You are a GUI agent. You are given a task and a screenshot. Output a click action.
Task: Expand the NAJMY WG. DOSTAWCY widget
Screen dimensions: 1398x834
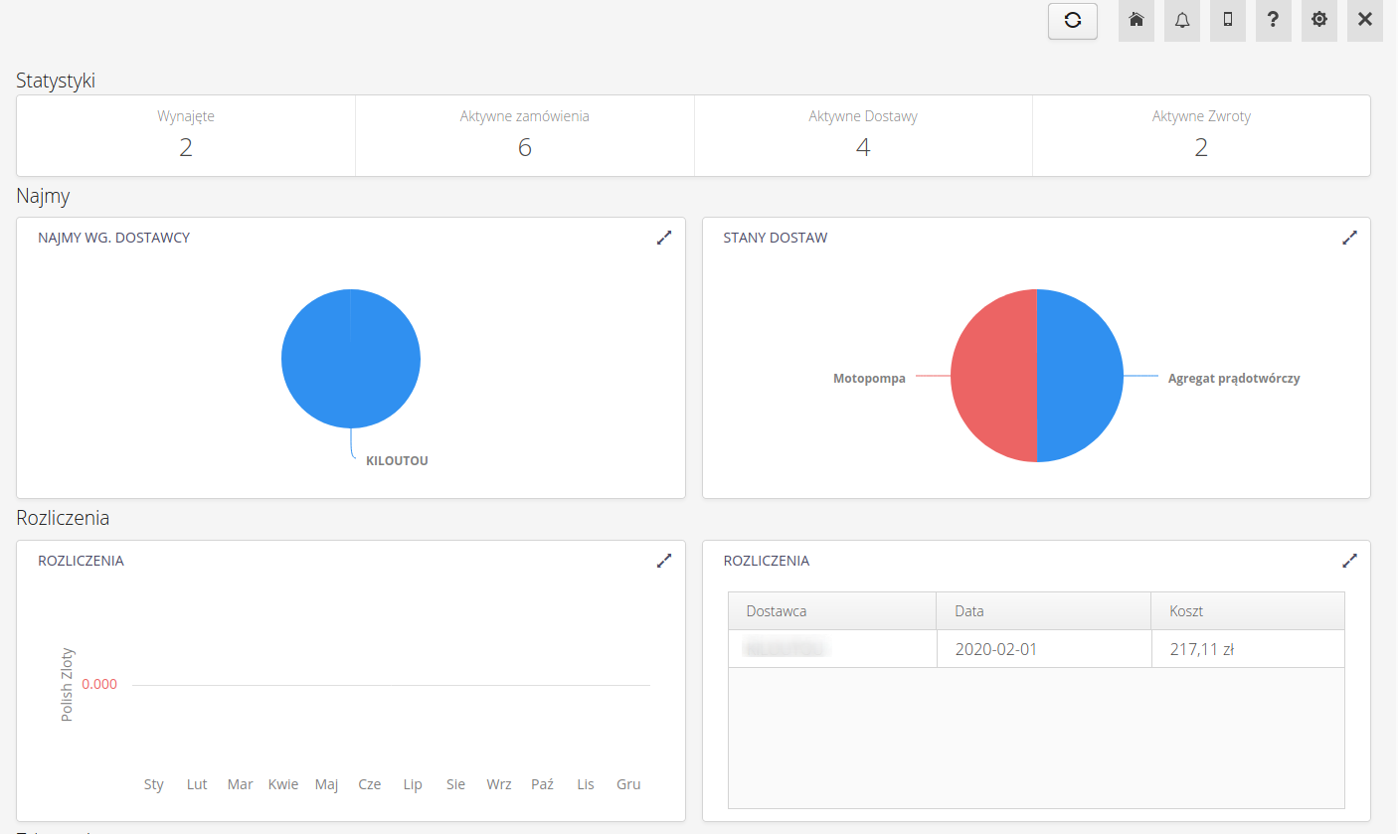tap(664, 238)
